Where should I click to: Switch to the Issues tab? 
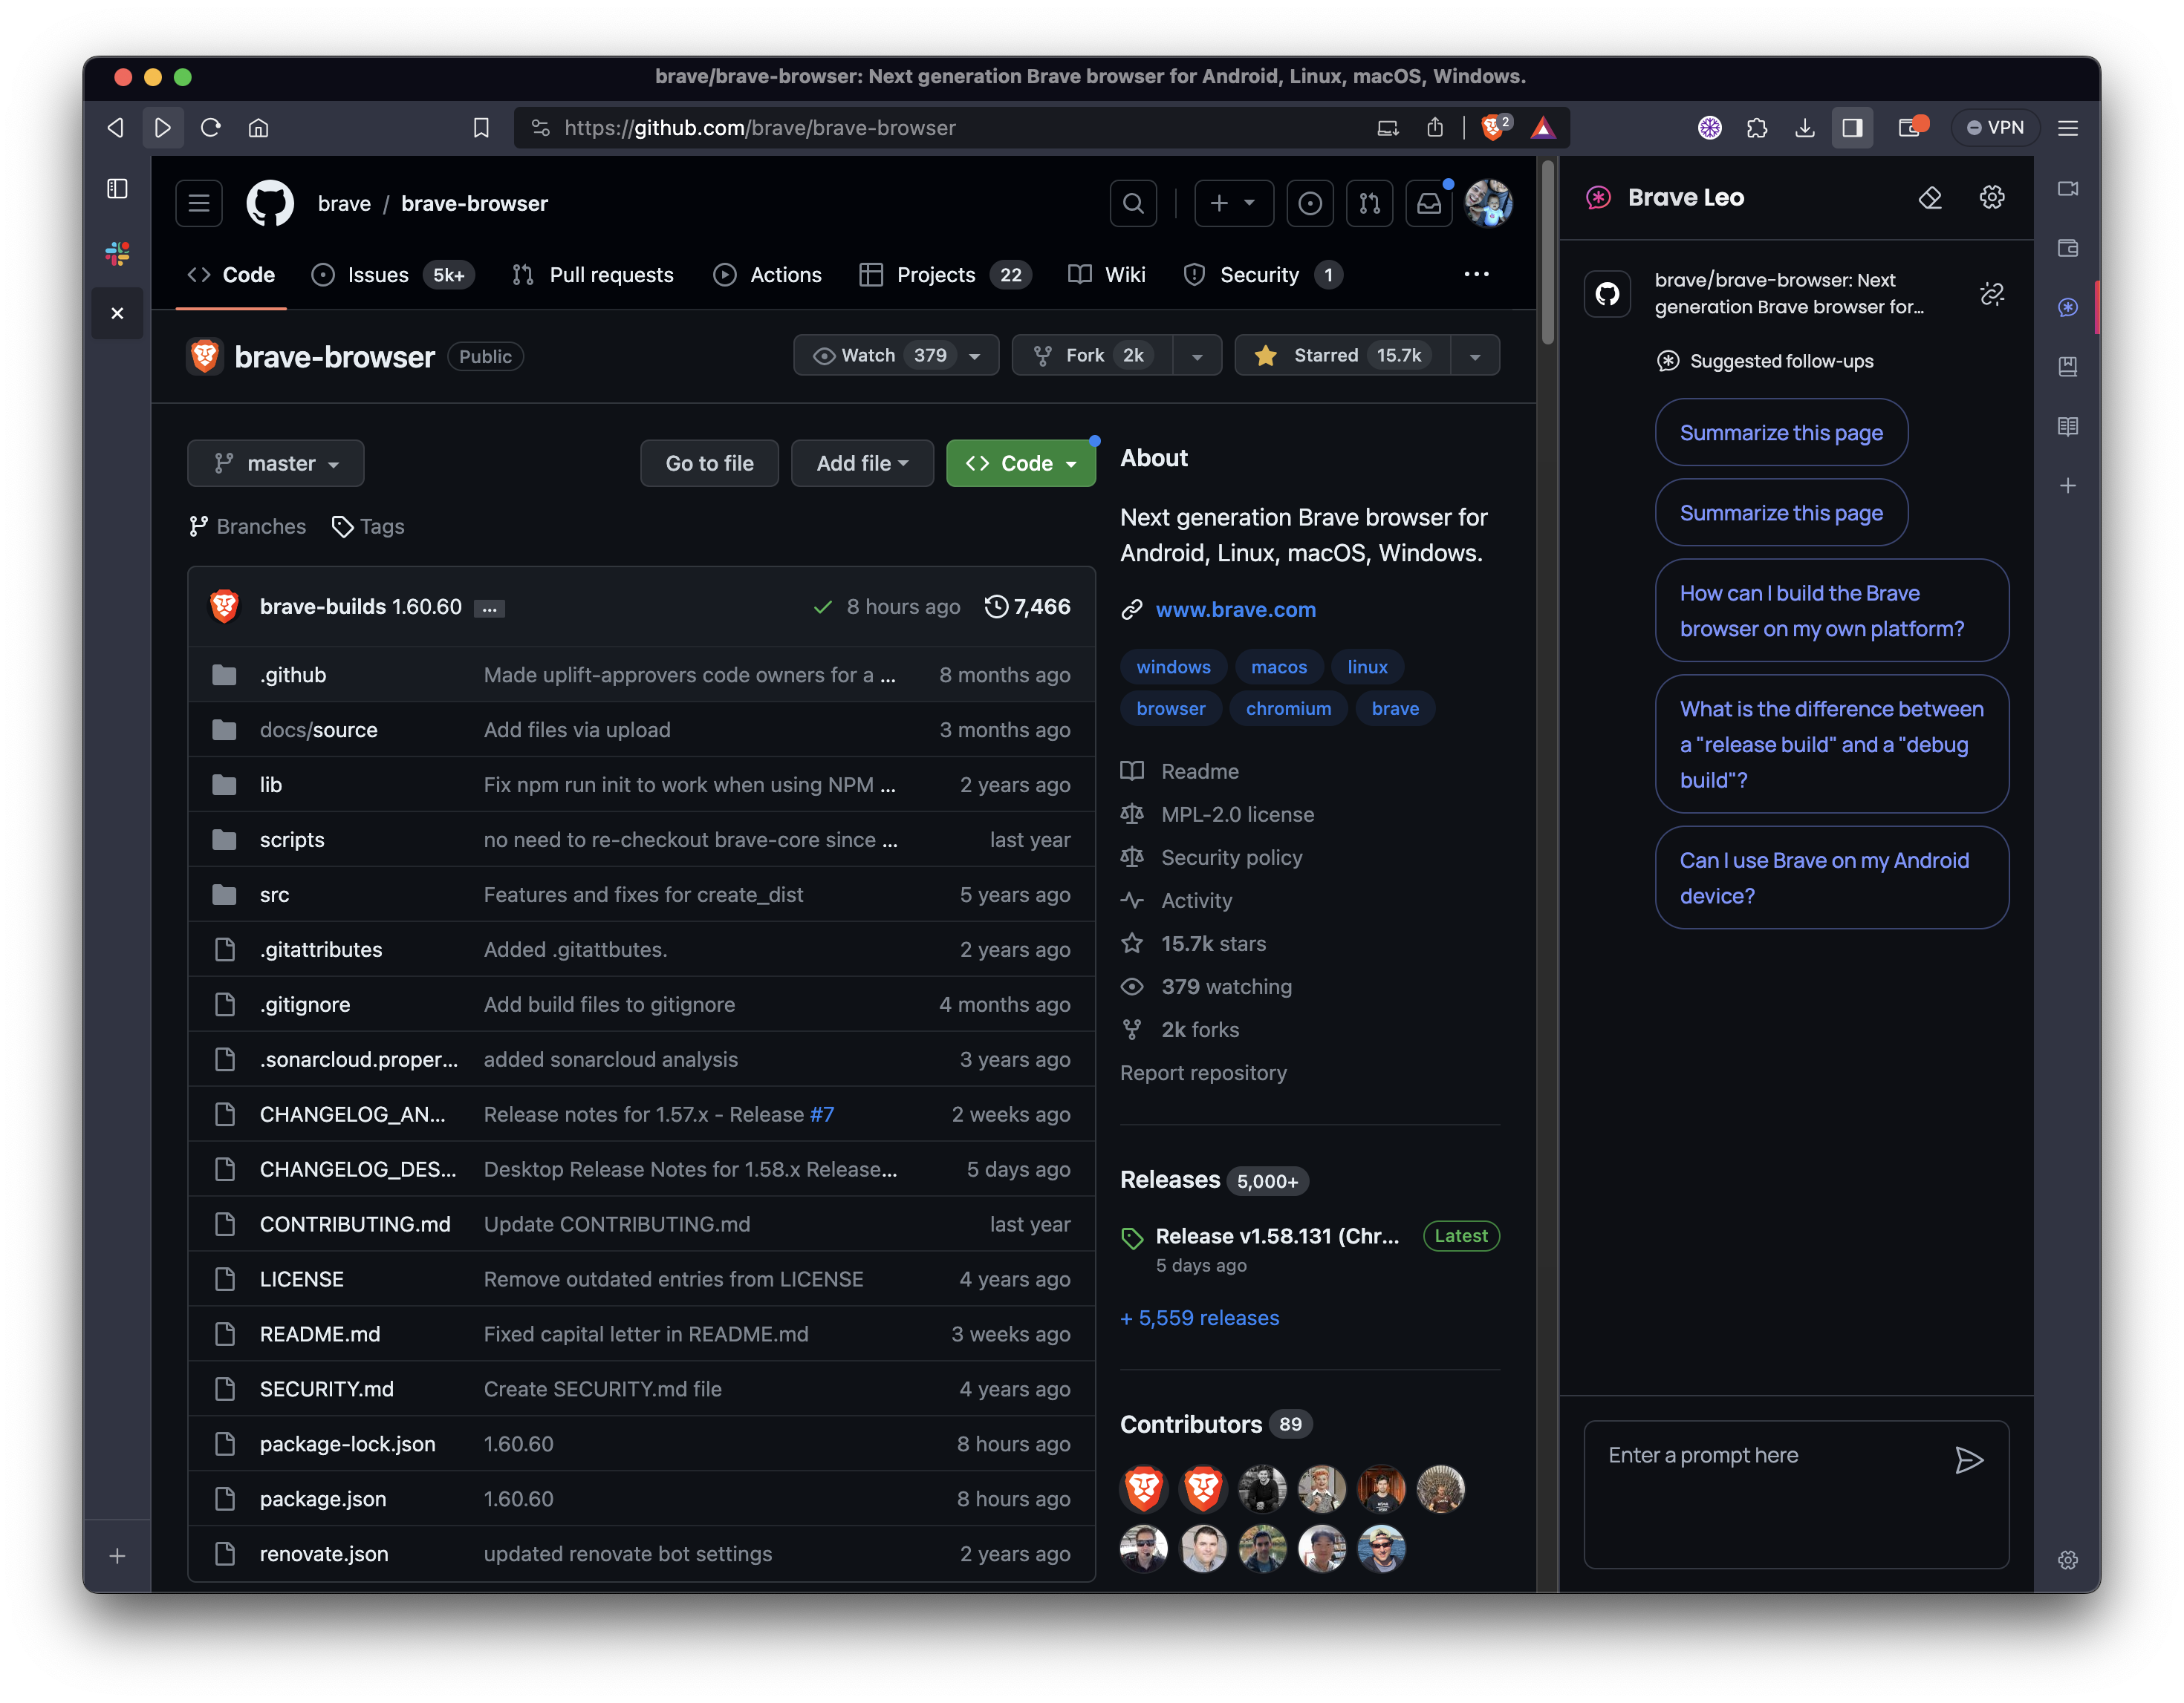[x=377, y=275]
